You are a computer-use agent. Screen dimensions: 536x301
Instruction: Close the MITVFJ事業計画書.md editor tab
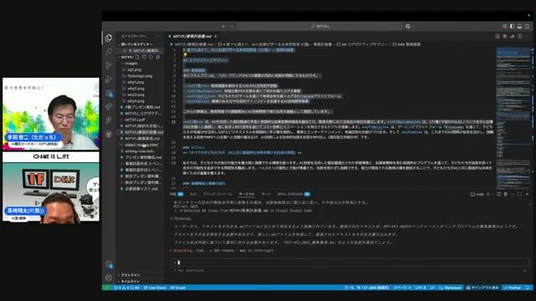[x=216, y=36]
